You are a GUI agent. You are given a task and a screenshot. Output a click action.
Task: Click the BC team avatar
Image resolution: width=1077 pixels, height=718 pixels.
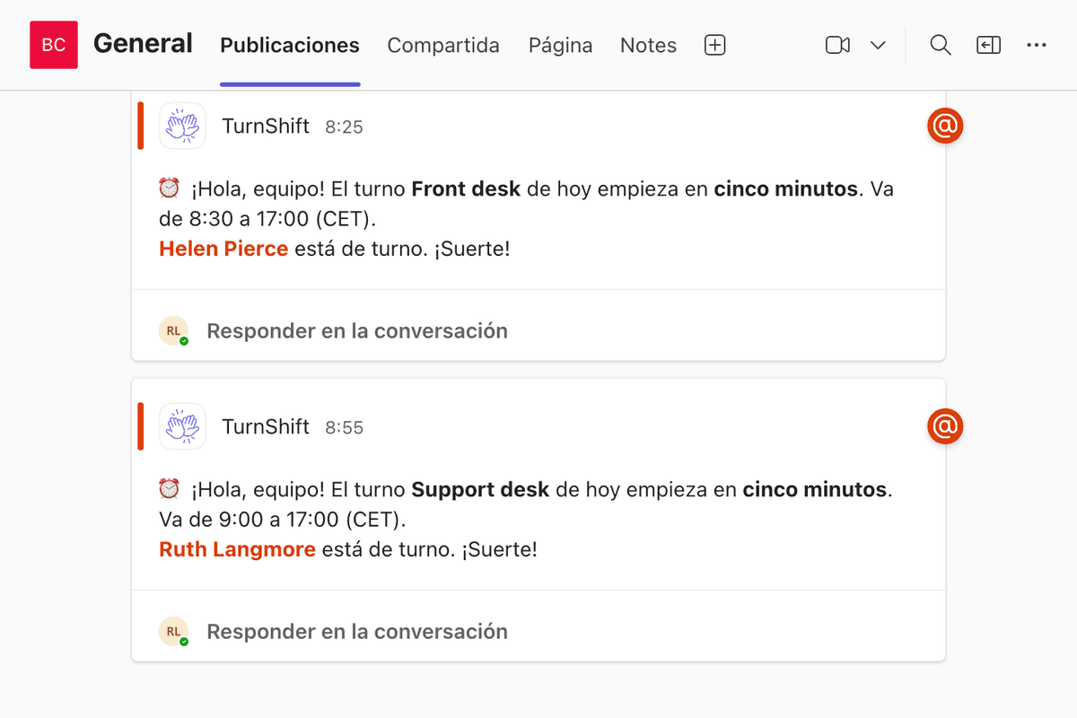point(54,45)
